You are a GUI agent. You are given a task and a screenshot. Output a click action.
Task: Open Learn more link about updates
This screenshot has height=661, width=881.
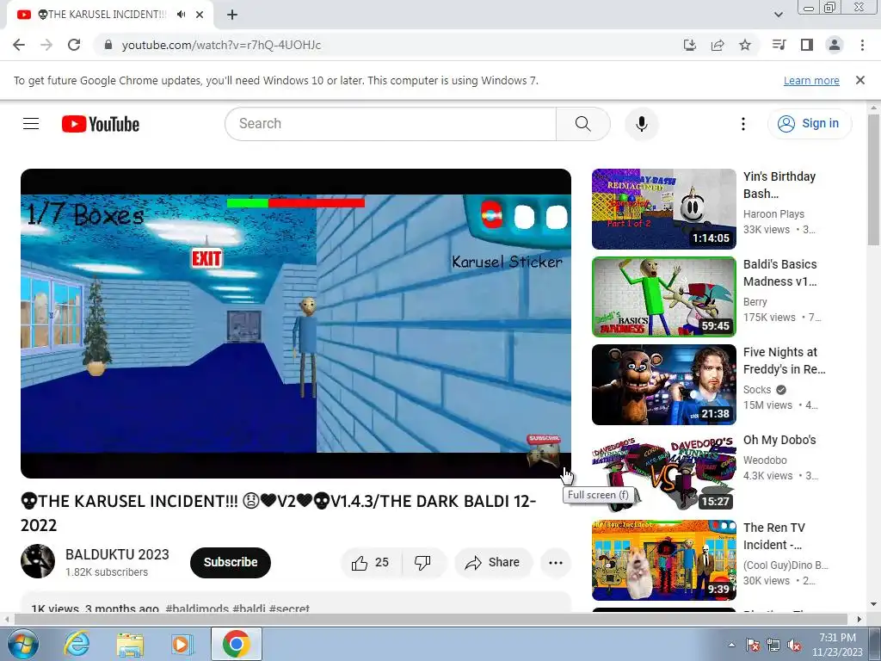tap(811, 80)
